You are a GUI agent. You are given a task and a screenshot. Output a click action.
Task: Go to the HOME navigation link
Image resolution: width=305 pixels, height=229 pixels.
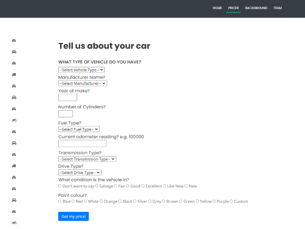[217, 8]
